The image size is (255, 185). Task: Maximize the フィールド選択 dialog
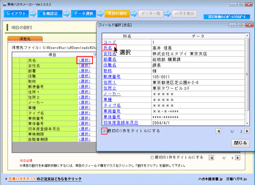pyautogui.click(x=241, y=25)
